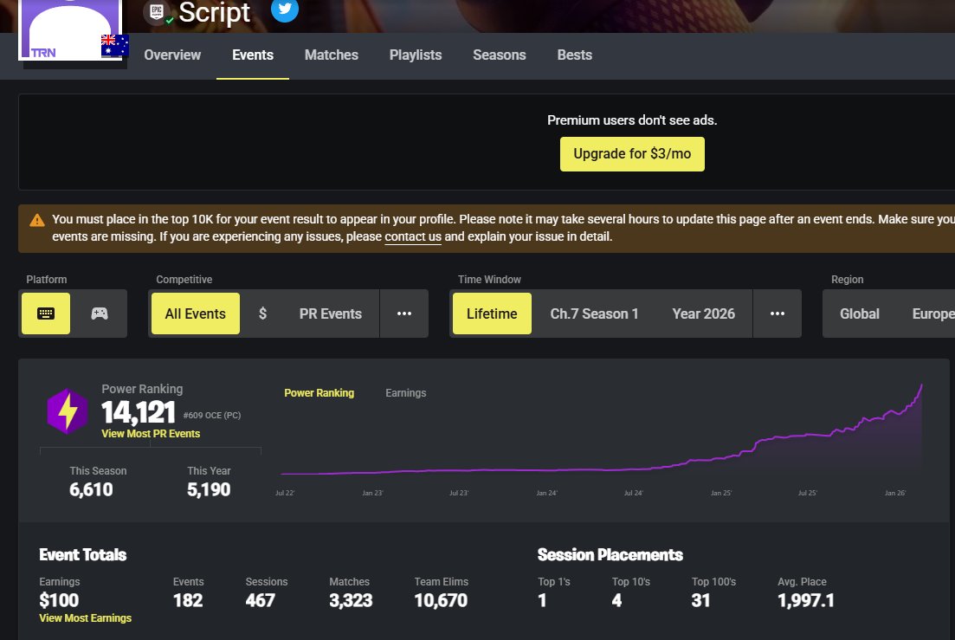Show the Power Ranking chart
The width and height of the screenshot is (955, 640).
319,393
